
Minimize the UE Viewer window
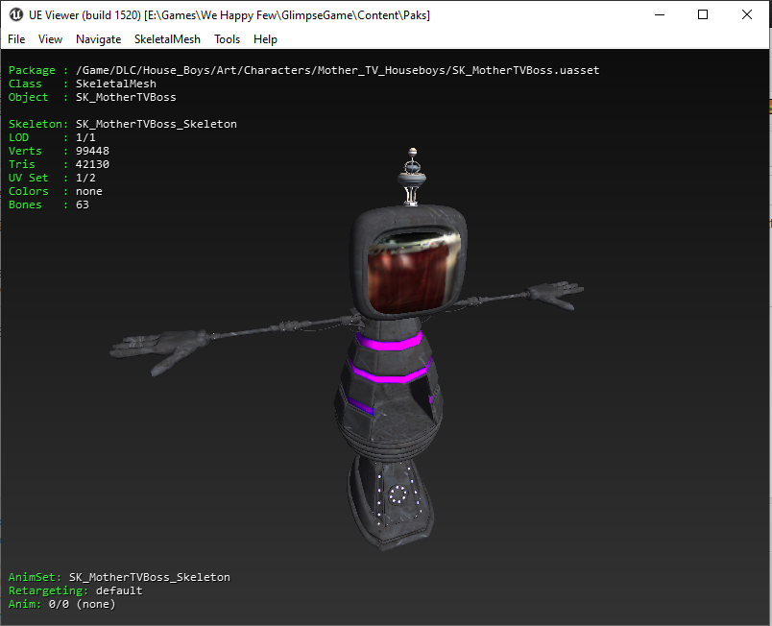click(x=660, y=14)
